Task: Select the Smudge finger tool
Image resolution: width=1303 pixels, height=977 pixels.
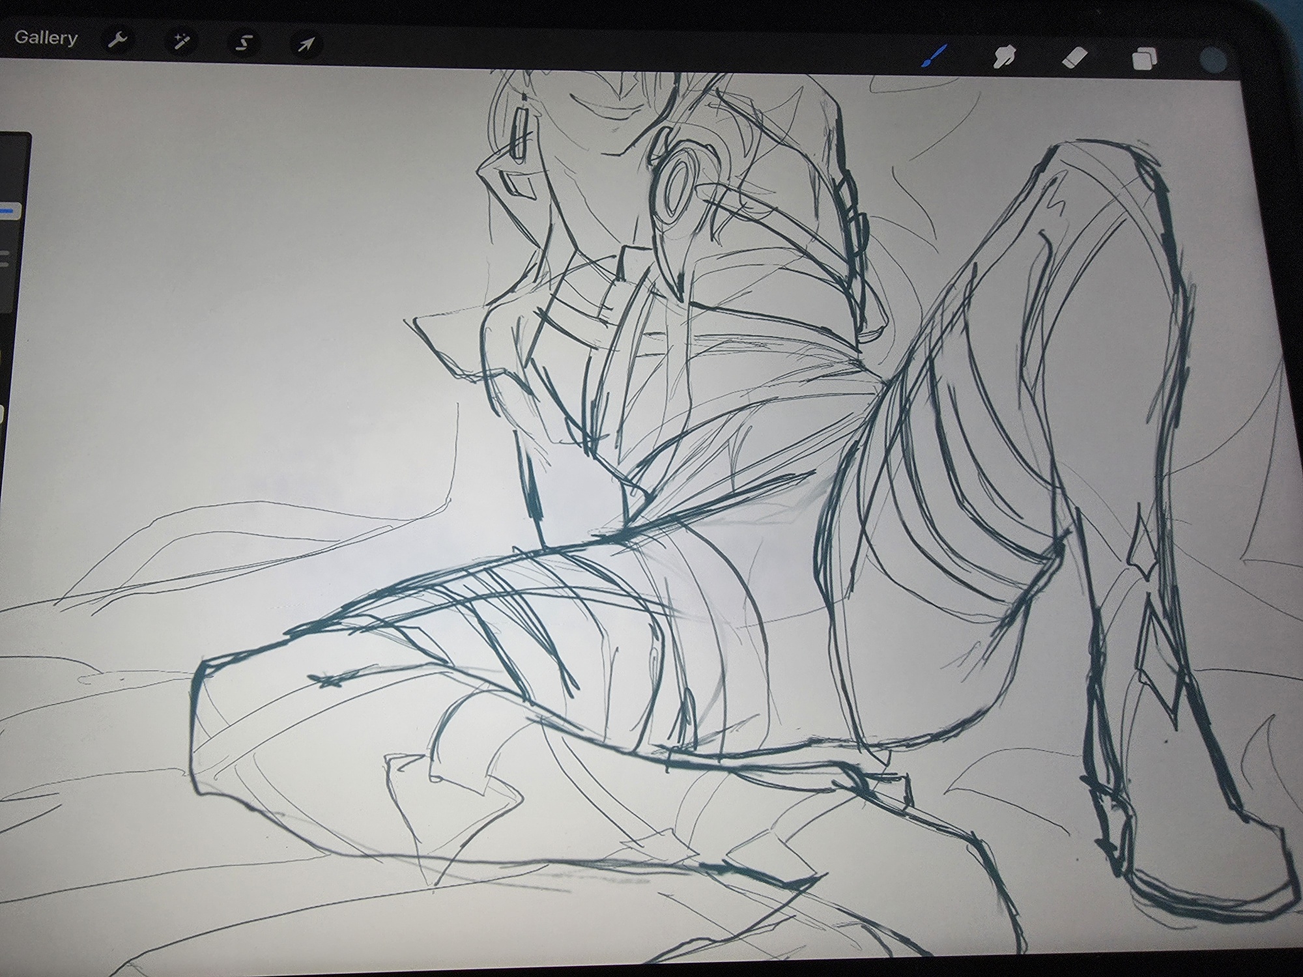Action: pos(1004,57)
